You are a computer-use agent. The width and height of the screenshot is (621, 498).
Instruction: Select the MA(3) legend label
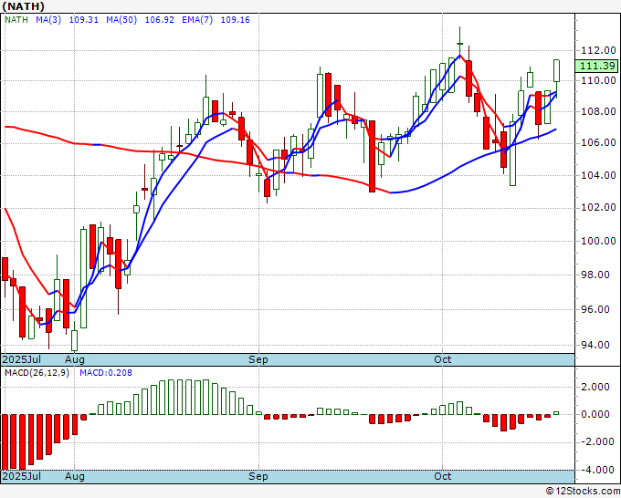[48, 19]
